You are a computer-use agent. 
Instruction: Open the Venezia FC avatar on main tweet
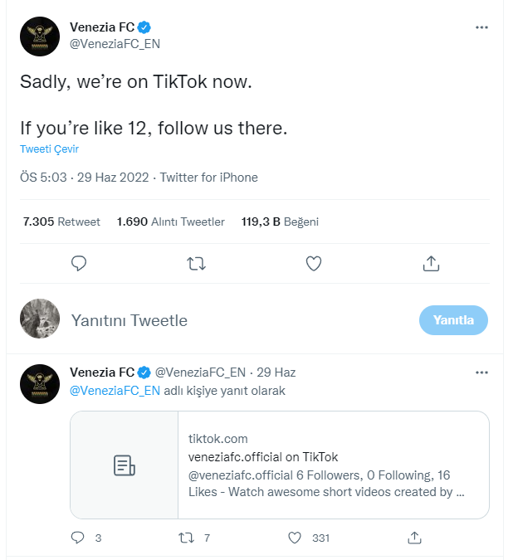40,37
